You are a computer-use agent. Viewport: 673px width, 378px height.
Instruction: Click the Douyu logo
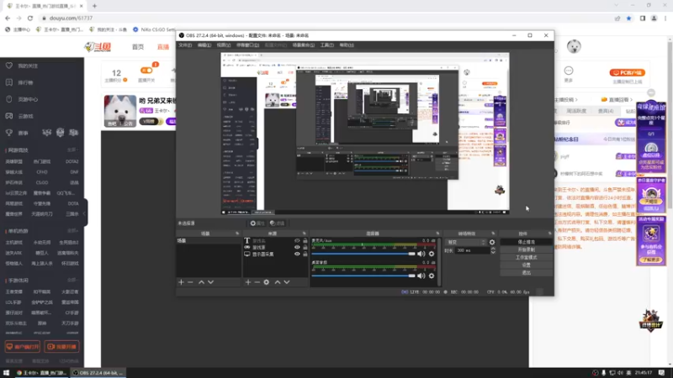click(98, 47)
